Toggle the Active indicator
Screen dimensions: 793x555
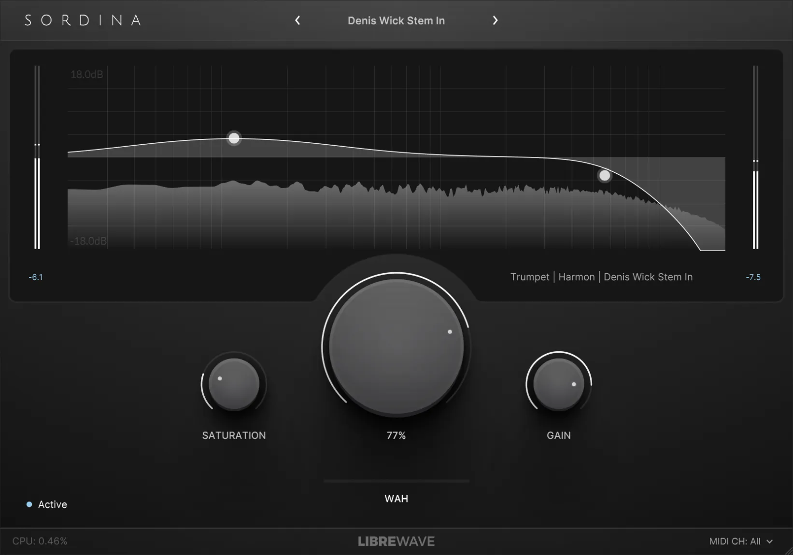pos(46,504)
